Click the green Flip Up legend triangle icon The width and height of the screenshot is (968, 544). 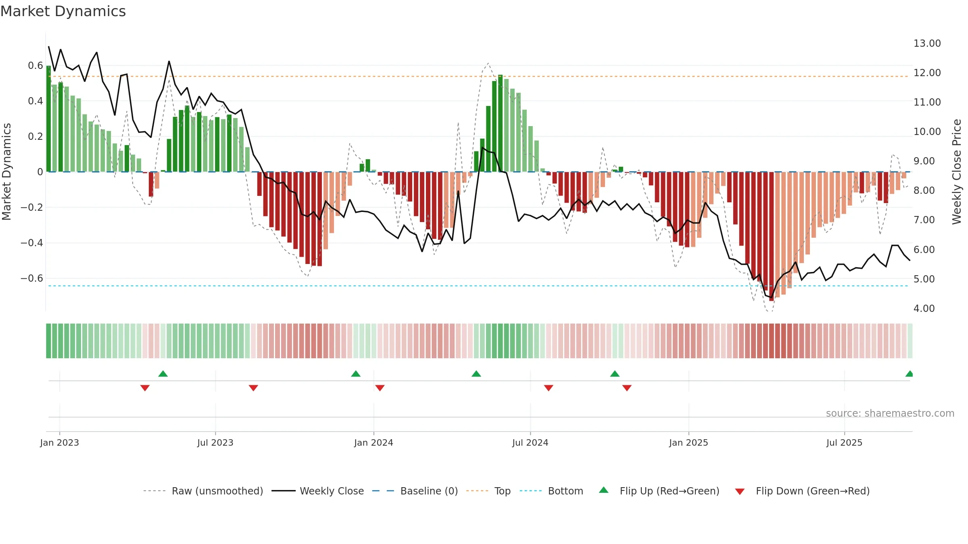pos(604,490)
